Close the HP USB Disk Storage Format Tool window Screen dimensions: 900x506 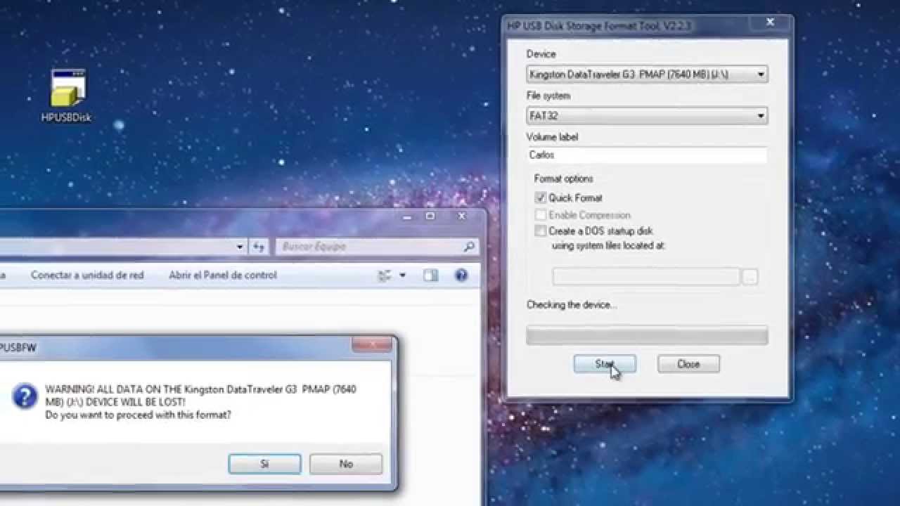click(x=770, y=23)
